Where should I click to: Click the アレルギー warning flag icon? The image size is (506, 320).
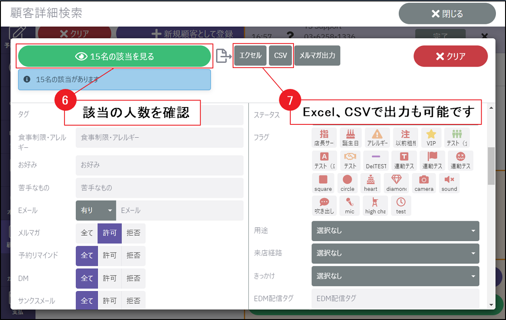[x=377, y=137]
